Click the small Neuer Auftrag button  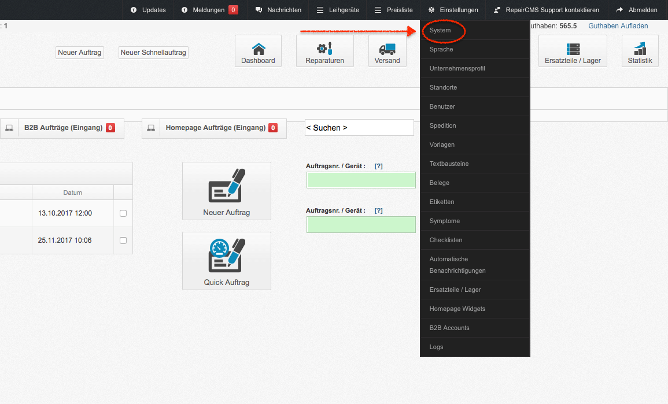[80, 53]
